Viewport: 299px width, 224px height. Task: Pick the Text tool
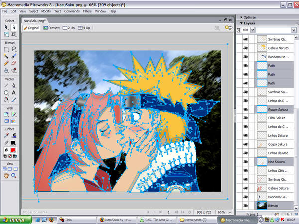click(x=14, y=93)
